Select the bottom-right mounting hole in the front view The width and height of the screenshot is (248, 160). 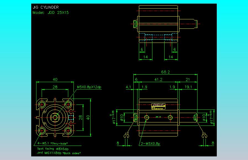68,131
